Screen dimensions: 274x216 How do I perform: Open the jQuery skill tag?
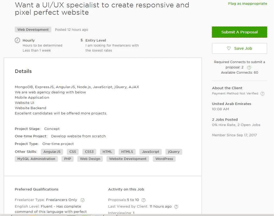click(x=174, y=152)
